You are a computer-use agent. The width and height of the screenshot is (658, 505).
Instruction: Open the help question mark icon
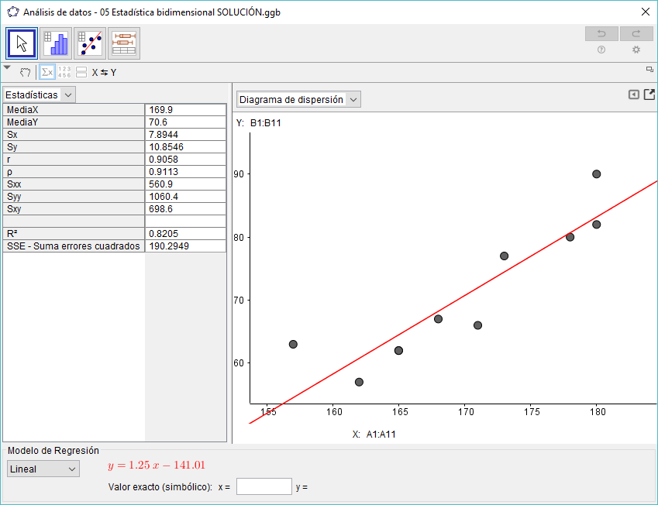(601, 50)
